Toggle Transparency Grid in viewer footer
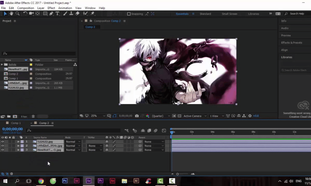Viewport: 311px width, 186px height. [x=179, y=116]
